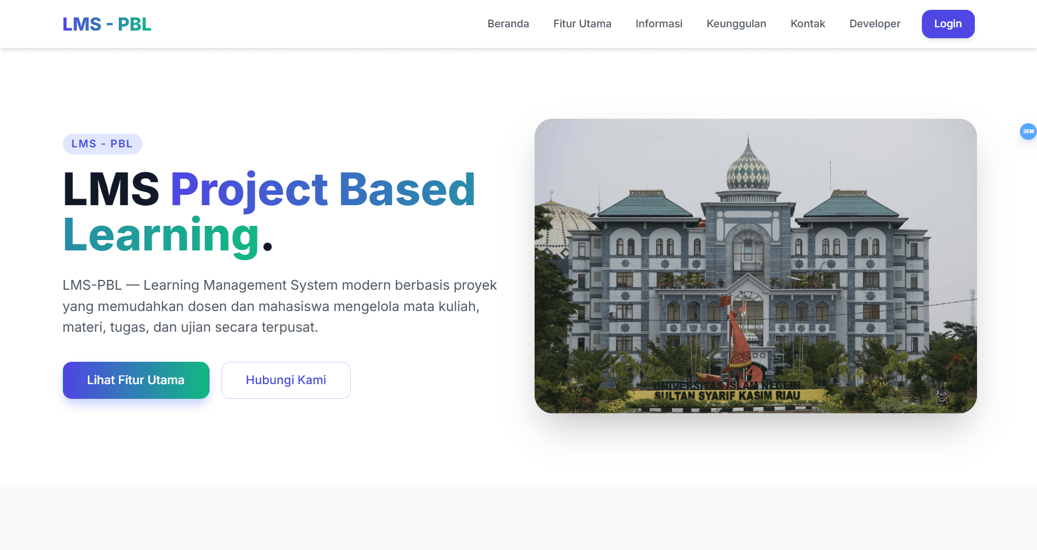The image size is (1037, 550).
Task: Open the Fitur Utama navigation link
Action: pyautogui.click(x=582, y=23)
